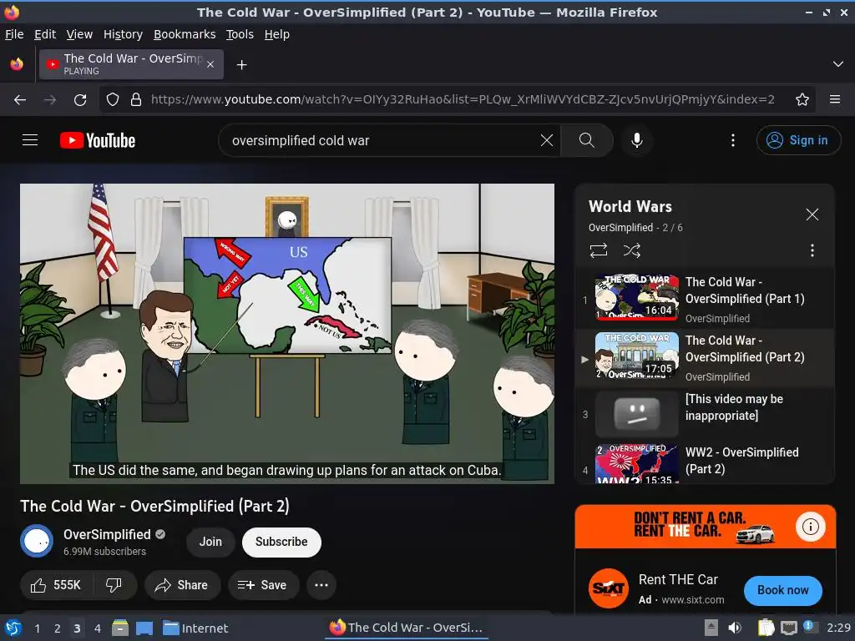Viewport: 855px width, 641px height.
Task: Share the Cold War Part 2 video
Action: click(182, 585)
